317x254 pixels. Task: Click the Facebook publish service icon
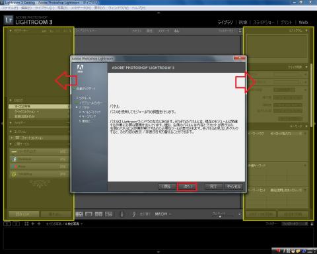pyautogui.click(x=15, y=159)
